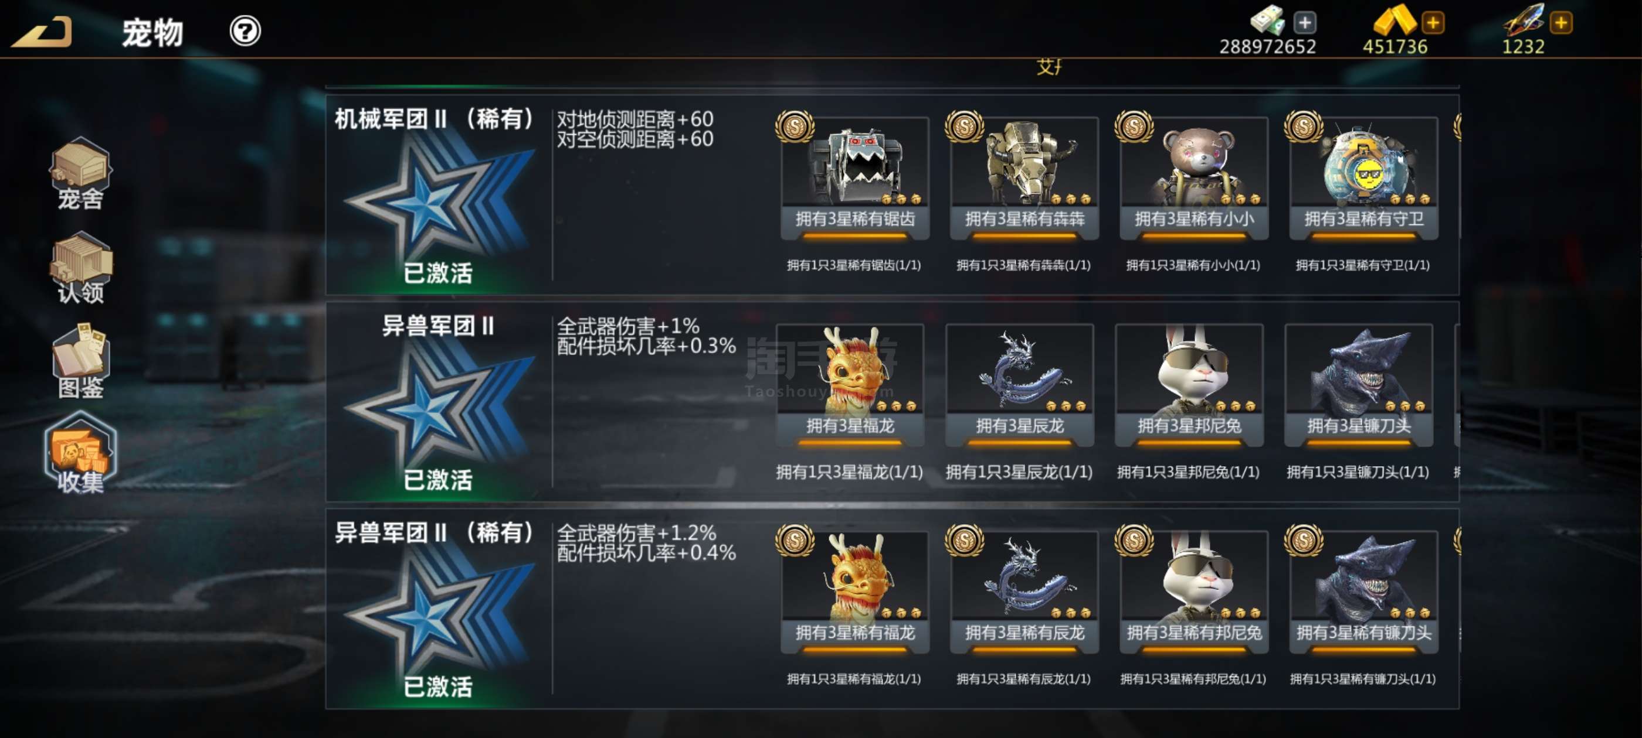This screenshot has width=1642, height=738.
Task: Select the 收集 collection section
Action: [80, 453]
